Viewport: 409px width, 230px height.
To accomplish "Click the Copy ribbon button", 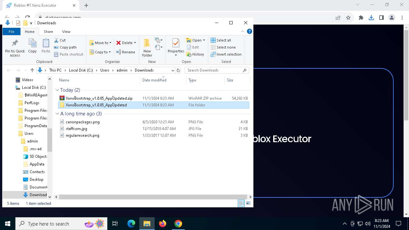I will [32, 46].
